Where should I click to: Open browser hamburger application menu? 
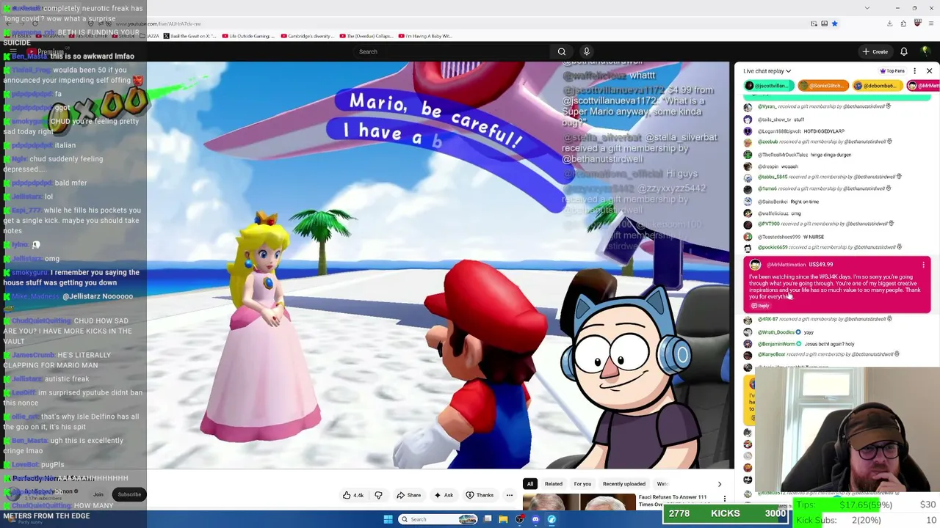pyautogui.click(x=930, y=23)
